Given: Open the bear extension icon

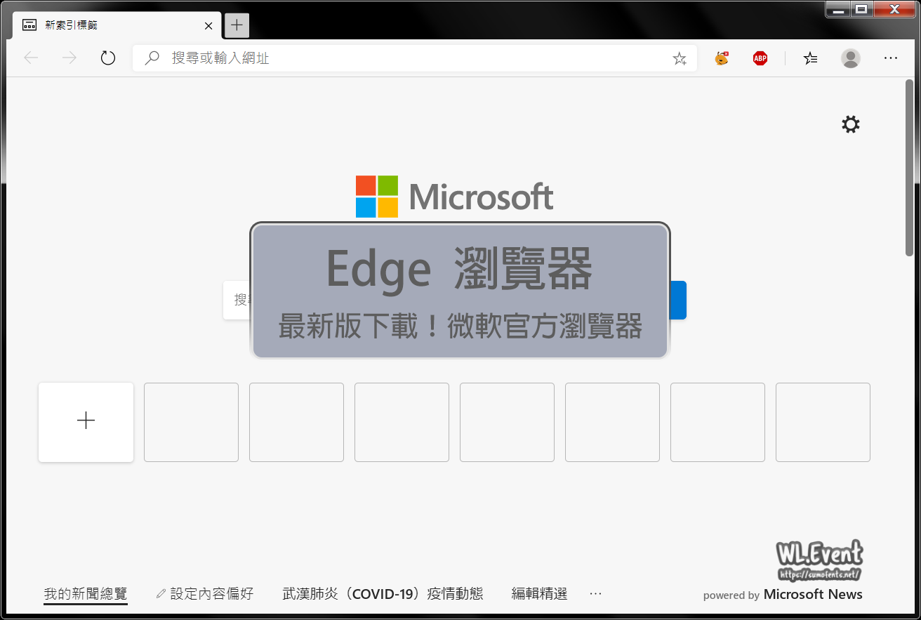Looking at the screenshot, I should point(722,58).
